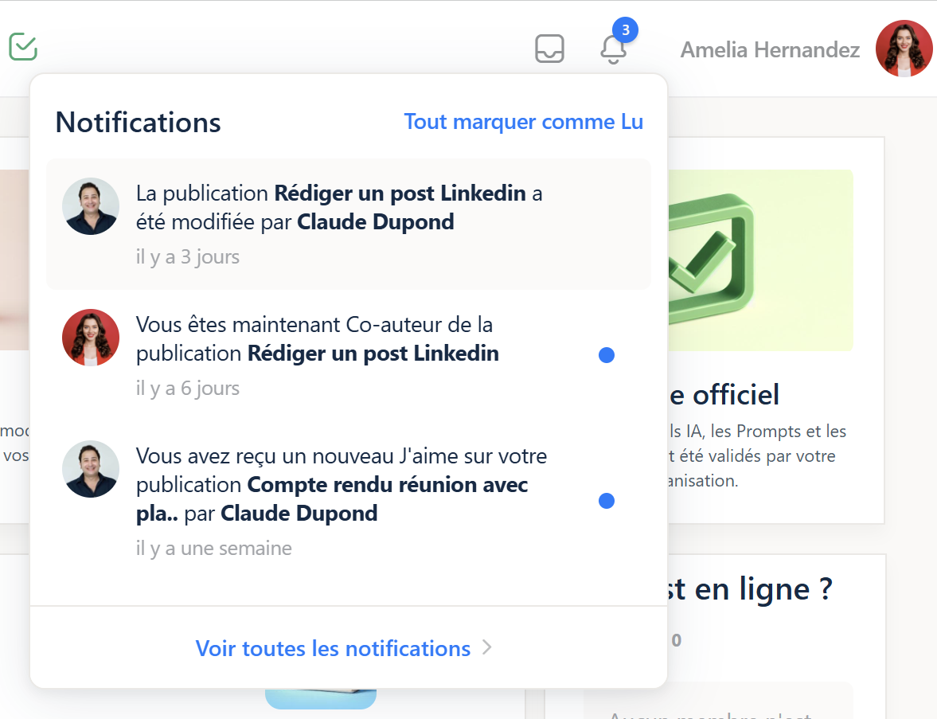This screenshot has height=719, width=937.
Task: Open the inbox tray icon
Action: click(x=549, y=49)
